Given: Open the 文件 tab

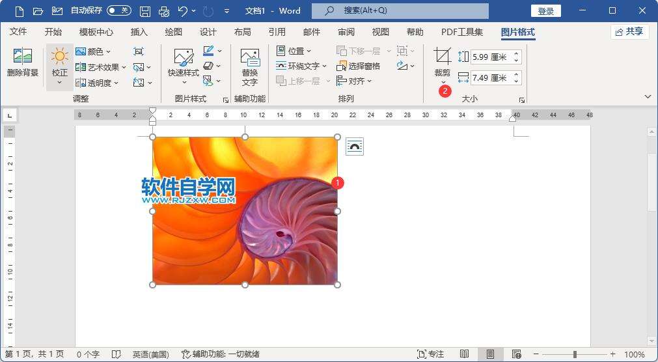Looking at the screenshot, I should (x=18, y=31).
